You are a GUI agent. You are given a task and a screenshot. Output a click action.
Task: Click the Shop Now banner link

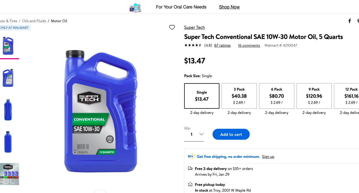pos(229,7)
